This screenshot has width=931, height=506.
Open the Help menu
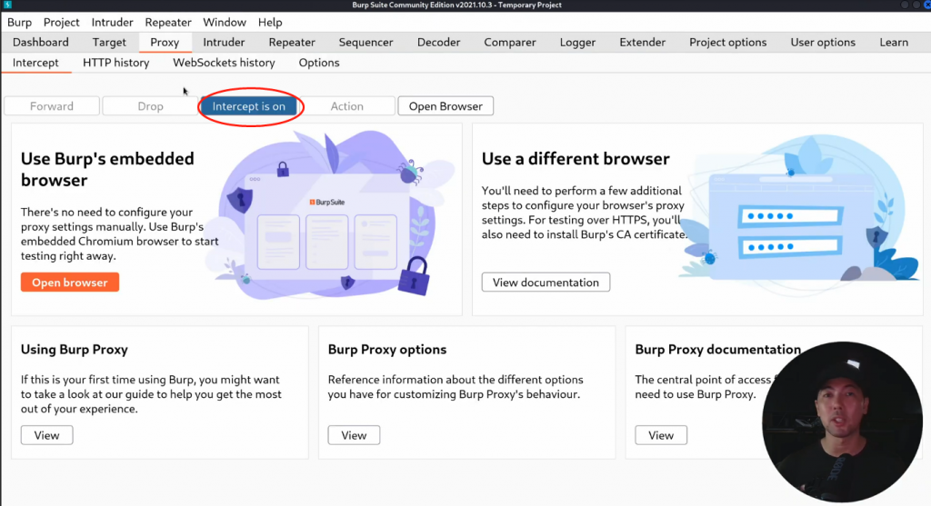point(270,22)
